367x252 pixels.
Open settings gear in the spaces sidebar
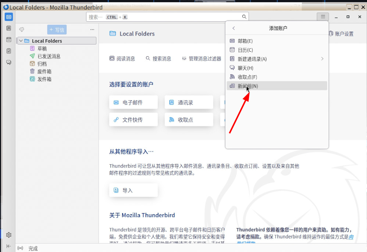(9, 235)
